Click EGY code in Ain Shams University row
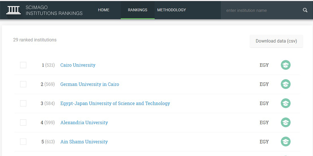 [264, 141]
